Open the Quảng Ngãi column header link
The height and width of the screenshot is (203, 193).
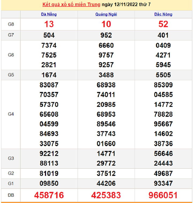pos(106,14)
